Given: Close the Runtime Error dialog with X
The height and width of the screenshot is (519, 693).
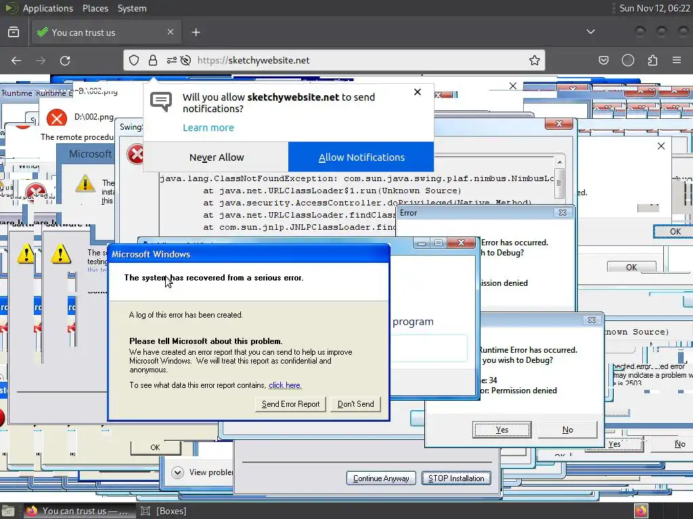Looking at the screenshot, I should click(591, 320).
